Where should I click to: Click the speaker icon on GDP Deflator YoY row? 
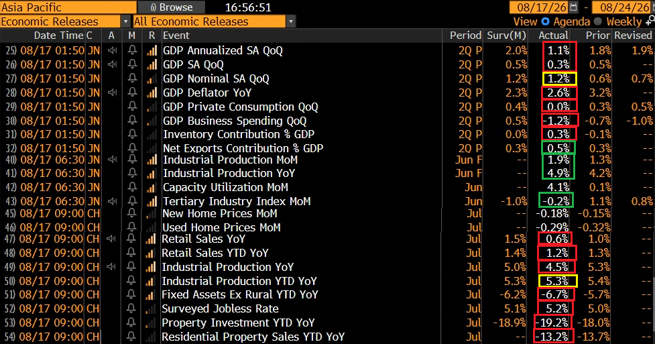[x=112, y=93]
